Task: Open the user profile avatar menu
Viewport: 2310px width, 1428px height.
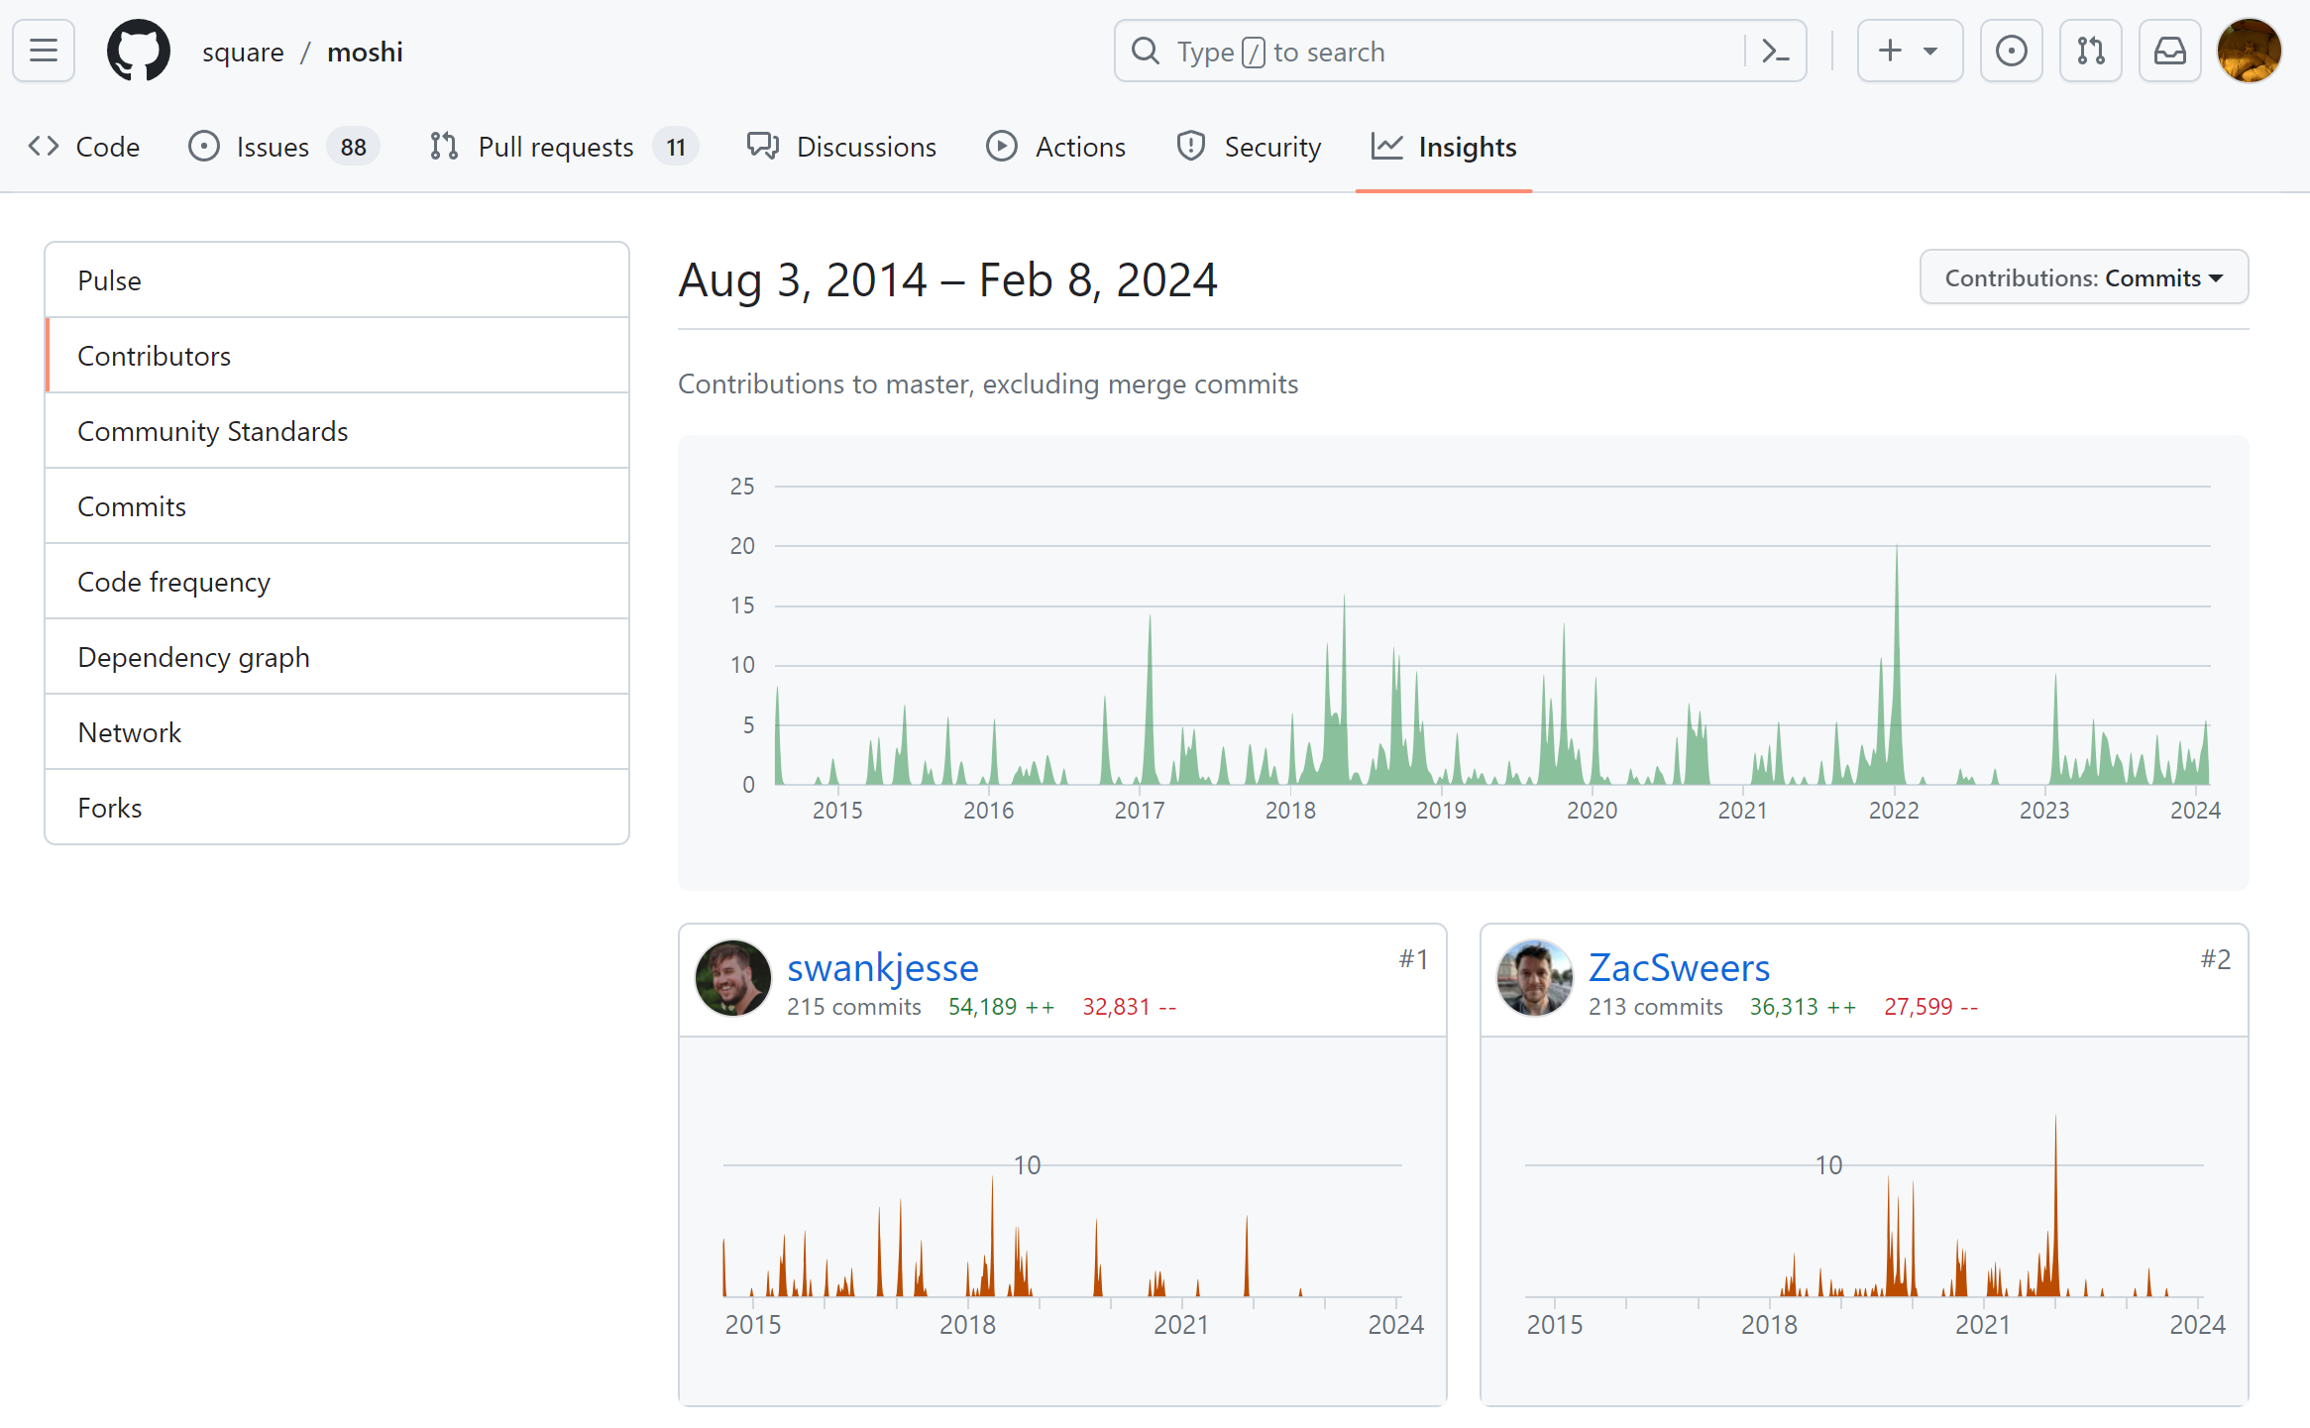Action: [2249, 51]
